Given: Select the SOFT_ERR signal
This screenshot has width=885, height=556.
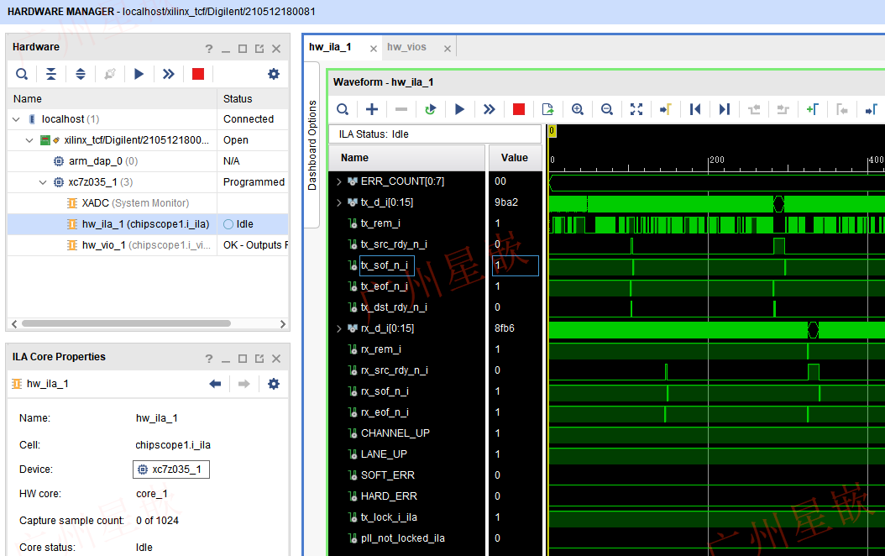Looking at the screenshot, I should point(388,475).
